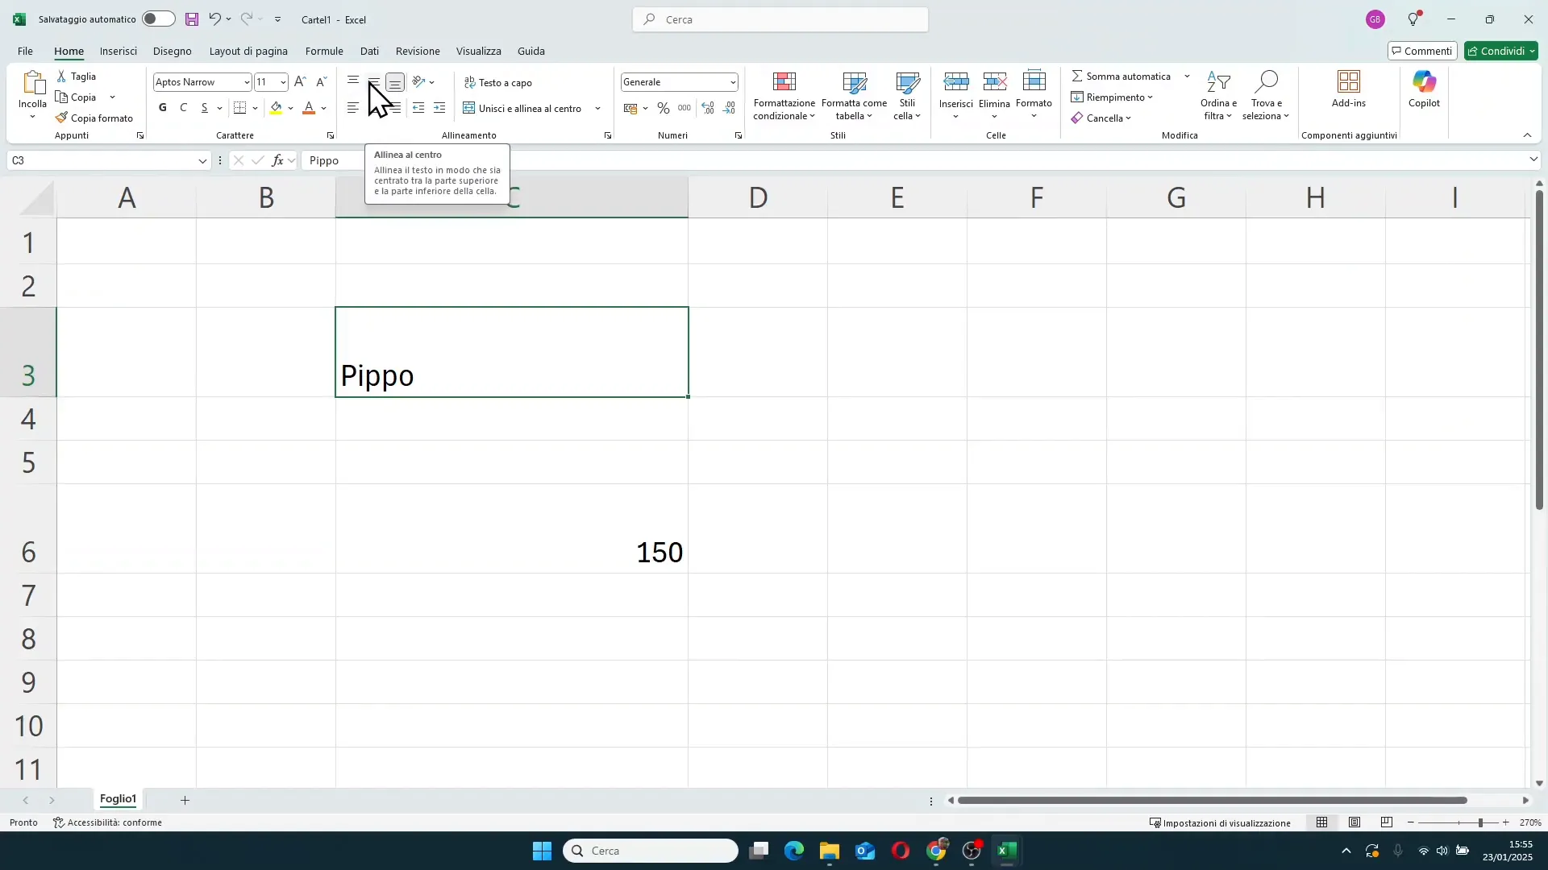Click the Incolla paste icon
The width and height of the screenshot is (1548, 870).
pos(32,84)
